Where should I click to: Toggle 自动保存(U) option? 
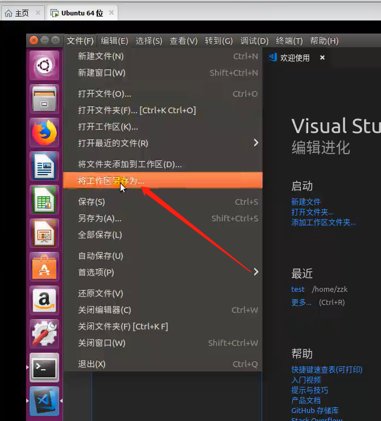pyautogui.click(x=163, y=256)
